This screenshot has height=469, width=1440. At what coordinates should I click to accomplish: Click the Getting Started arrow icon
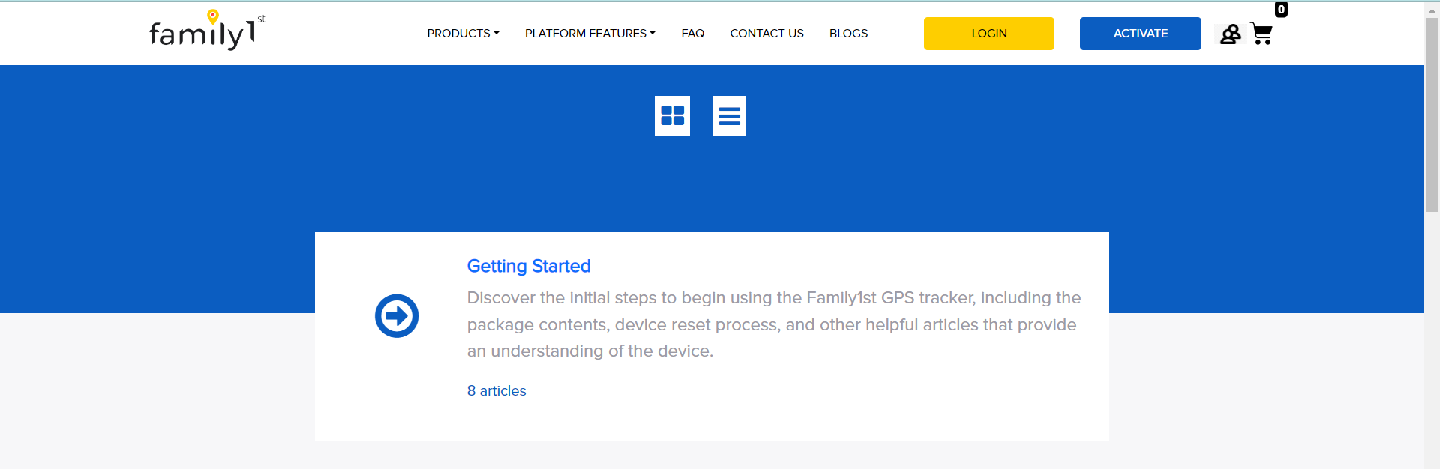(x=397, y=316)
